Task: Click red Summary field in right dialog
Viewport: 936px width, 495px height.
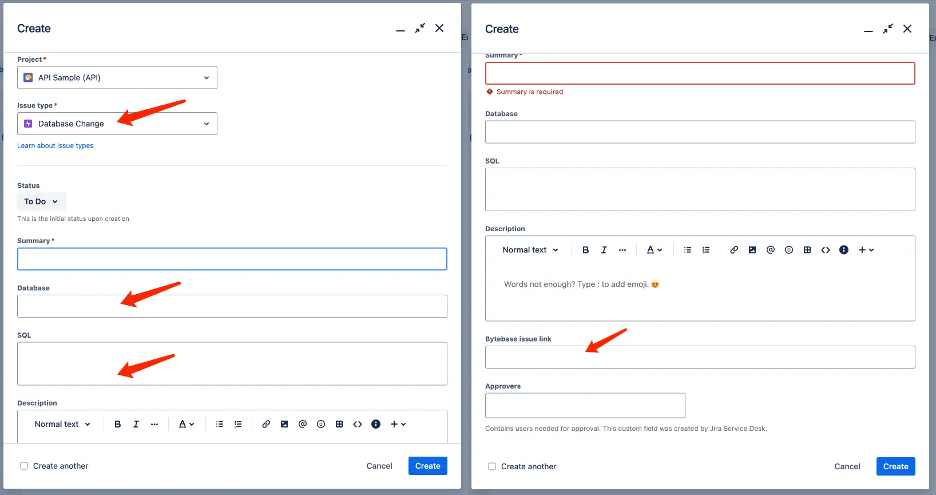Action: pos(700,73)
